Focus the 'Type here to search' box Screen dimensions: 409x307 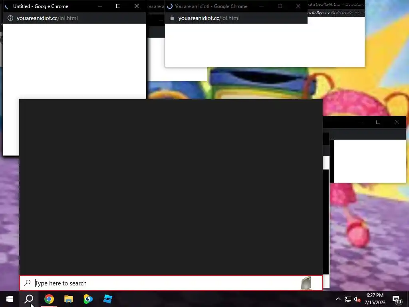point(171,283)
